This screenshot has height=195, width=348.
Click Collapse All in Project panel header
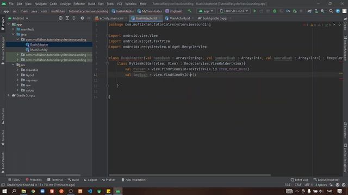click(x=74, y=18)
